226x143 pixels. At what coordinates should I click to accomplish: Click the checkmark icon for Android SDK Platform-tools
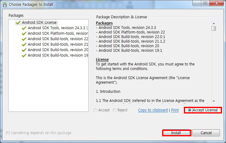[x=24, y=33]
